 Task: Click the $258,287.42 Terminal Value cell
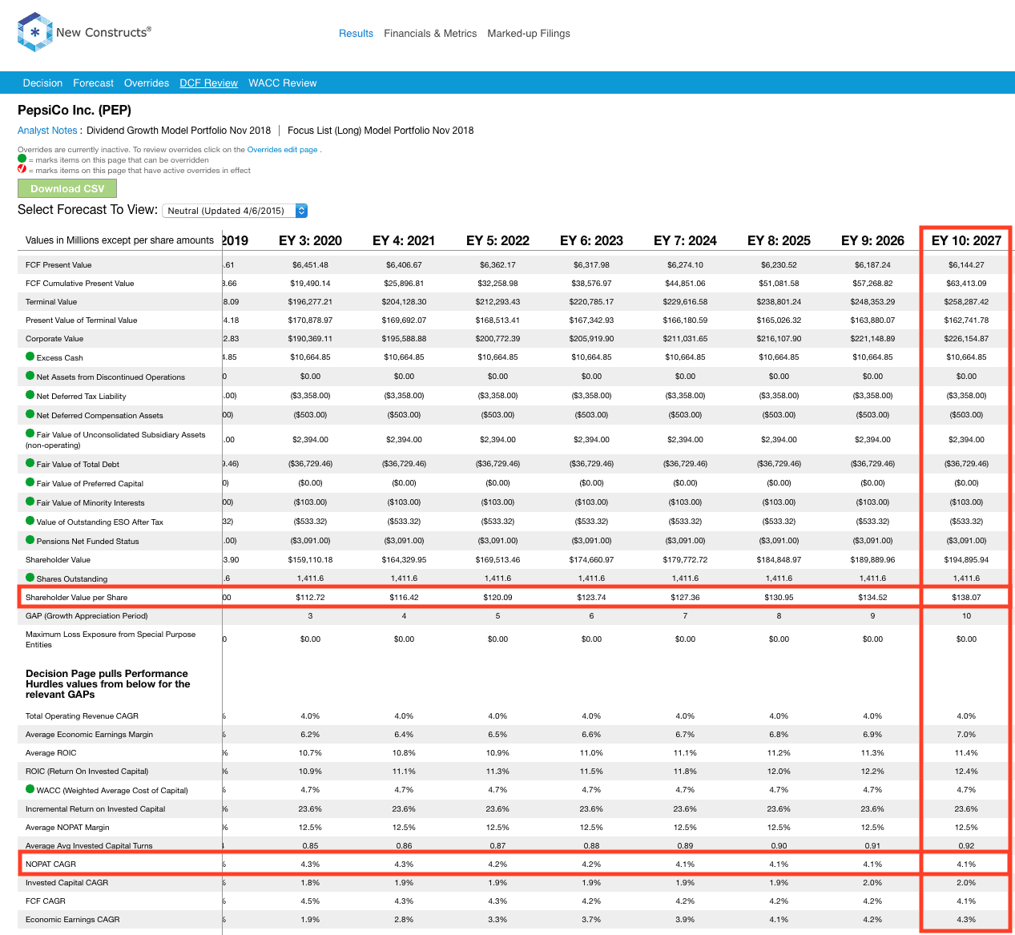(x=966, y=302)
